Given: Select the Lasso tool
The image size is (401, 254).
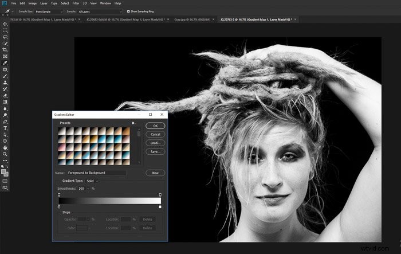Looking at the screenshot, I should [x=5, y=37].
